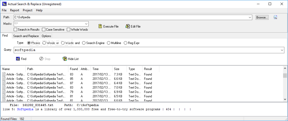Click the Hide List button label

tap(73, 59)
